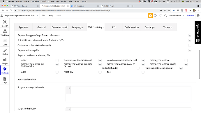Switch to the Sub apps tab

coord(150,27)
